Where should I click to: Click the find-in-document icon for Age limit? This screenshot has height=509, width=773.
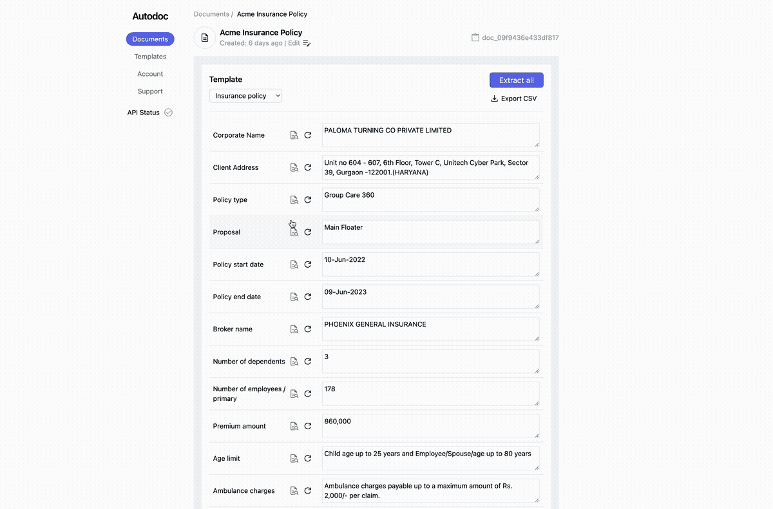(294, 458)
